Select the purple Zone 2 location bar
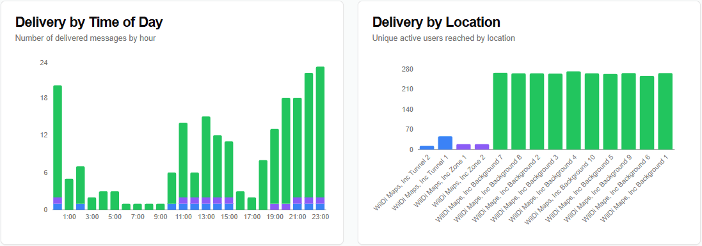Screen dimensions: 702x246 (x=482, y=147)
